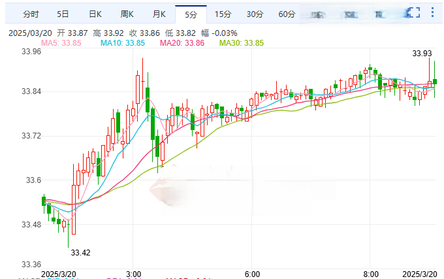Click the 33.48 price axis label
The height and width of the screenshot is (279, 444).
(31, 224)
